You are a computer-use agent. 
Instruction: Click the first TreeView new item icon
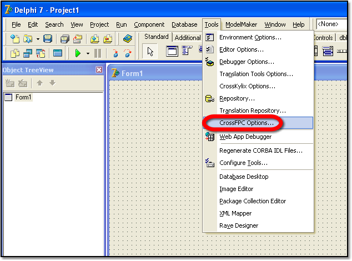point(9,83)
